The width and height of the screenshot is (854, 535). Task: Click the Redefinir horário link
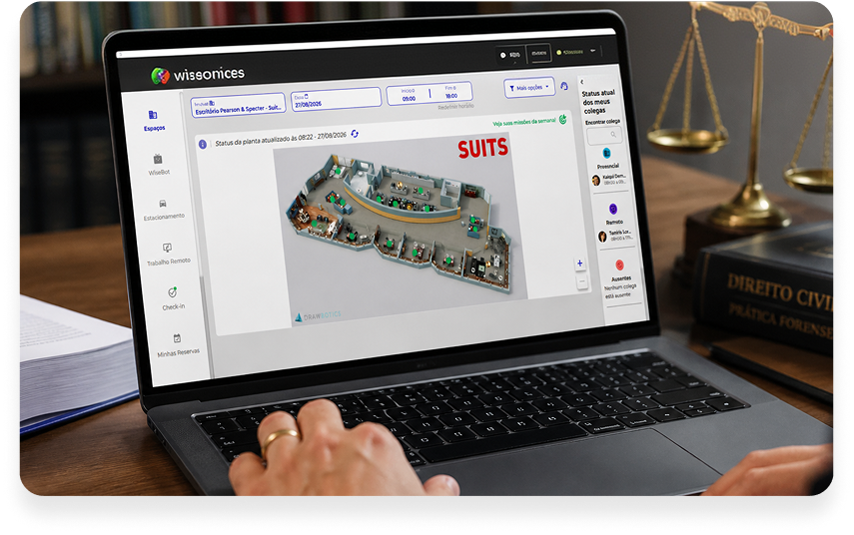click(455, 107)
